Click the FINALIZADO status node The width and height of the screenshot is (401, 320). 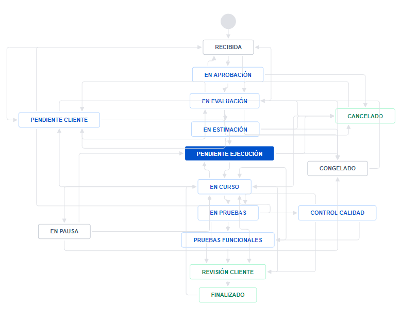pos(228,295)
